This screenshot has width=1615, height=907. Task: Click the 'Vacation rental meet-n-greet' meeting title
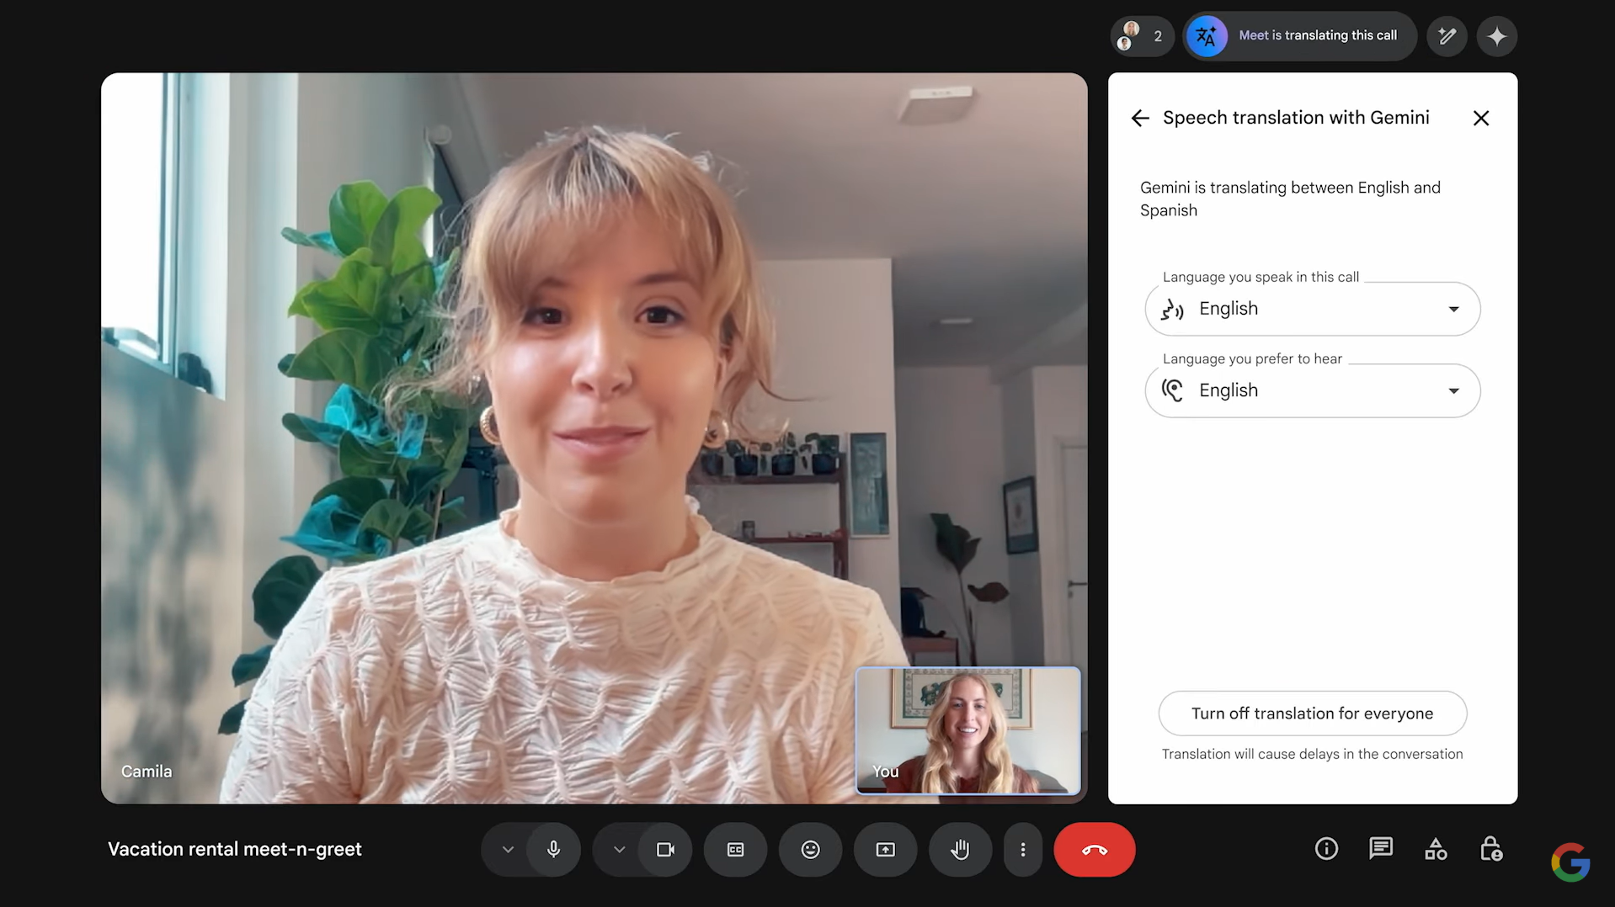coord(235,849)
